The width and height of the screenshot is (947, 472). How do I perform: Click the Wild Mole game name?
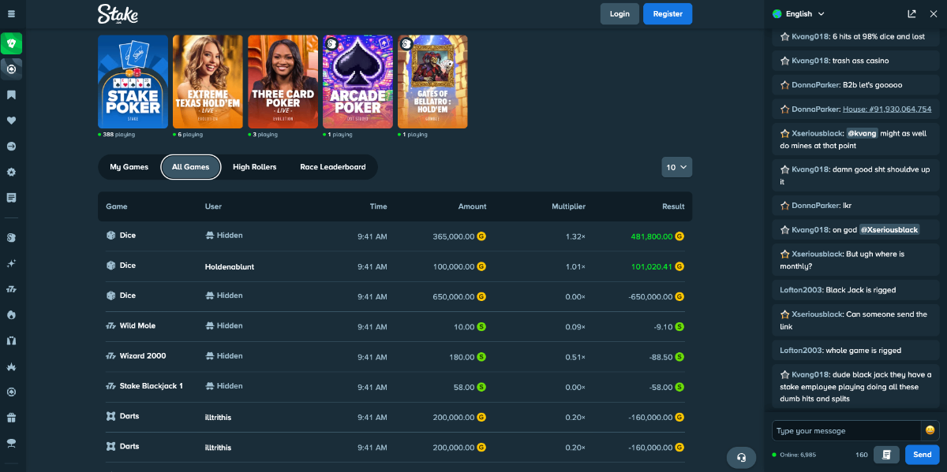click(x=137, y=325)
